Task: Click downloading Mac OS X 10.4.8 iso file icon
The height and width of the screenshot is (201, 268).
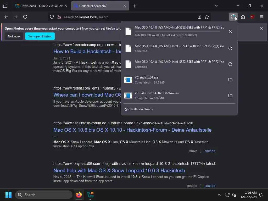Action: click(x=128, y=31)
